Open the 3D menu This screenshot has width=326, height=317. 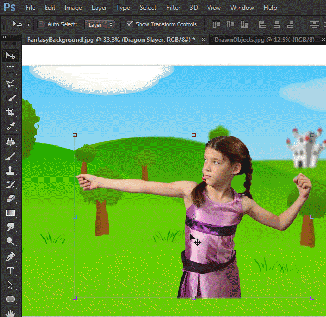193,8
